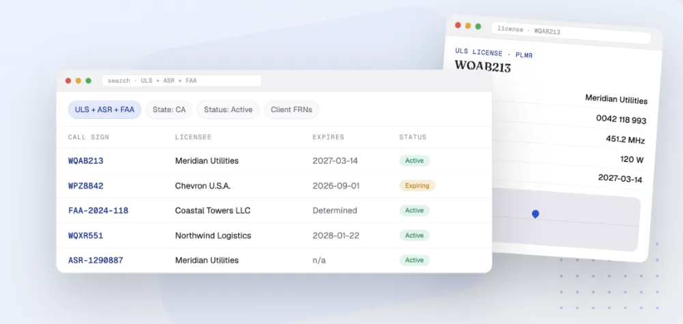Click Meridian Utilities in the license detail window

[616, 99]
